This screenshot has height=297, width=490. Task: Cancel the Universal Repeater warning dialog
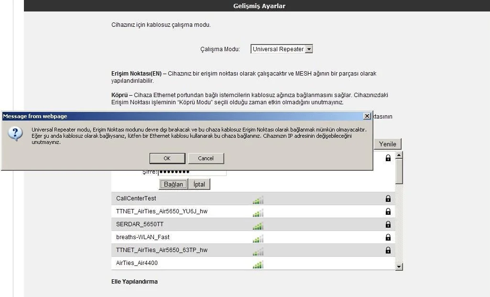tap(206, 158)
